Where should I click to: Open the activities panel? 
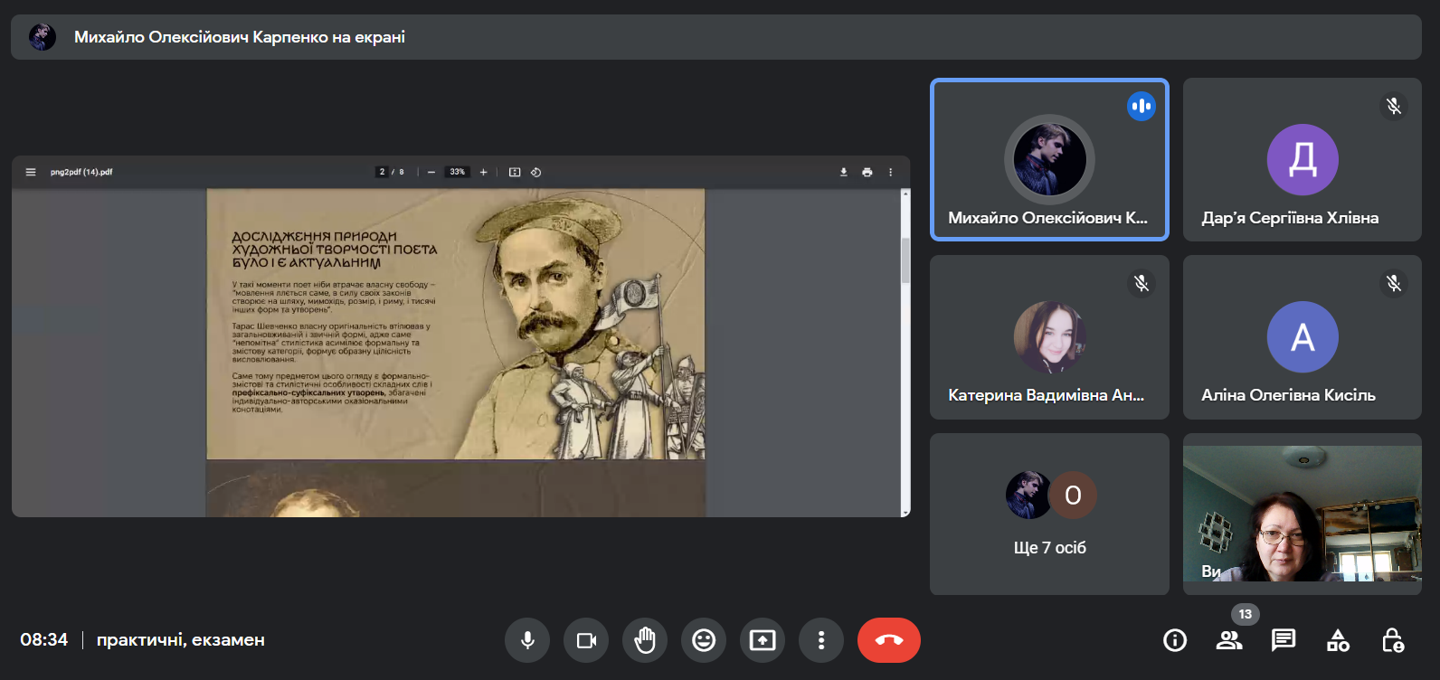click(x=1338, y=640)
